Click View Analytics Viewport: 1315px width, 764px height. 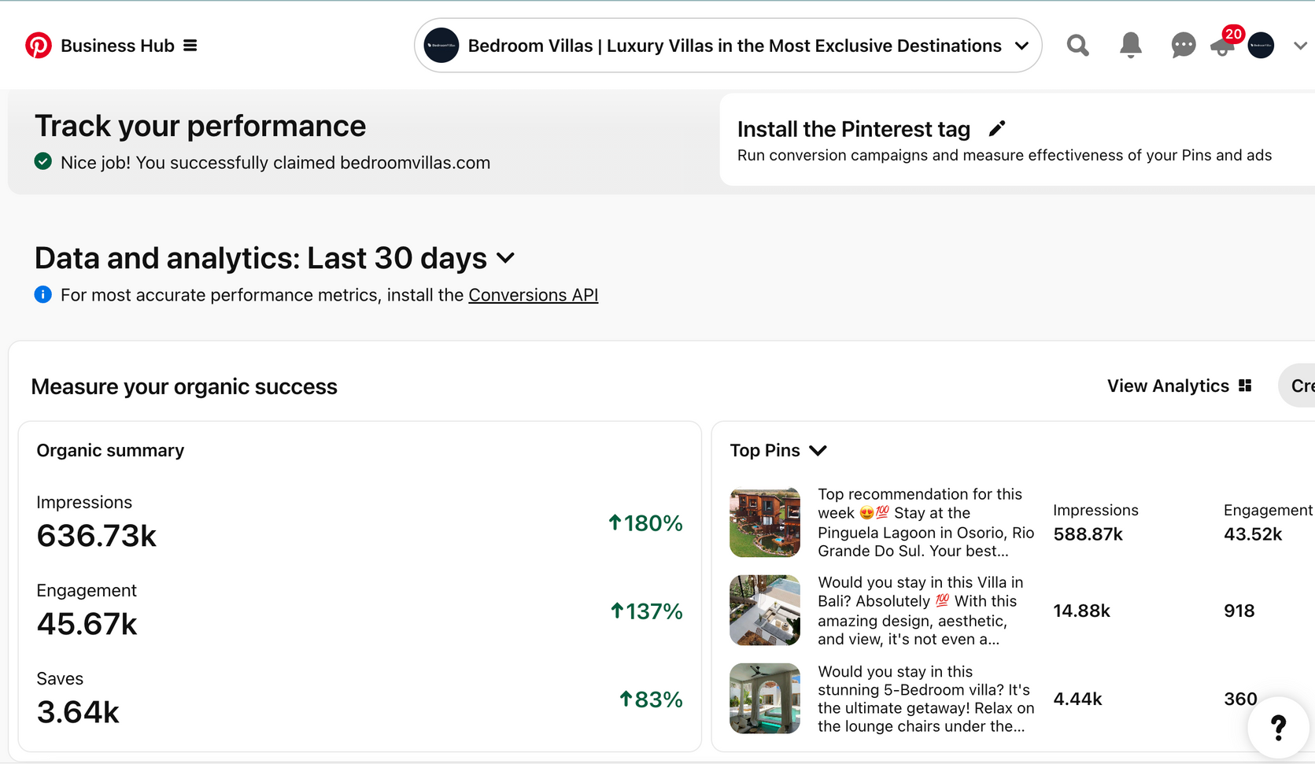1179,386
